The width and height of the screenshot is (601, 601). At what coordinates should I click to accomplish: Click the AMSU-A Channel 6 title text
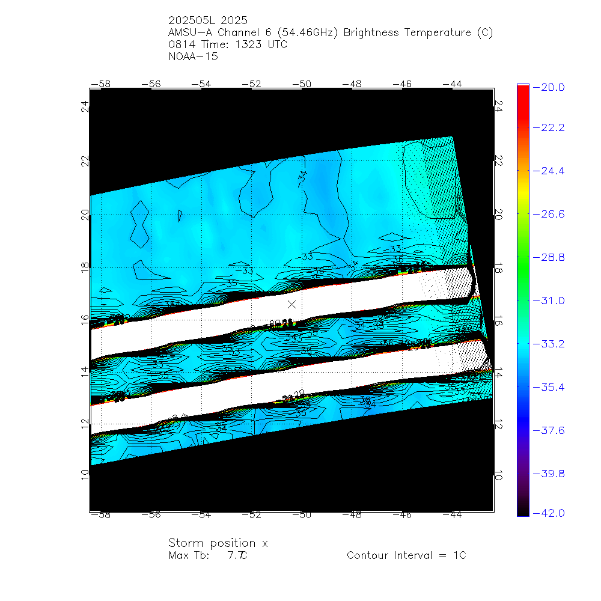click(x=331, y=33)
